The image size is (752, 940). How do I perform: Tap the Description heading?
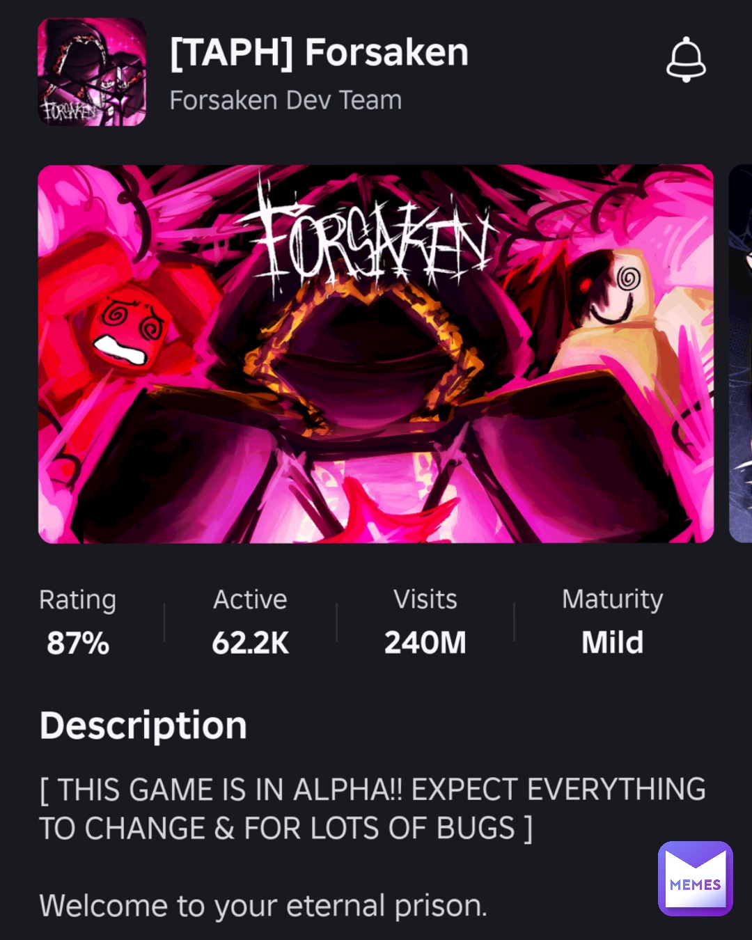pos(143,726)
